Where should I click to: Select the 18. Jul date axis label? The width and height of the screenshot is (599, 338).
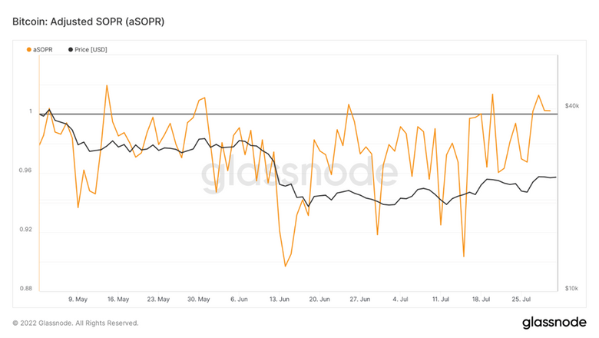481,300
